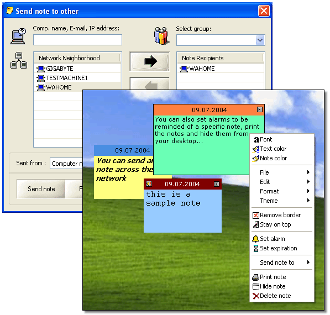Click the orange note 09.07.2004 title bar
This screenshot has width=330, height=315.
209,109
